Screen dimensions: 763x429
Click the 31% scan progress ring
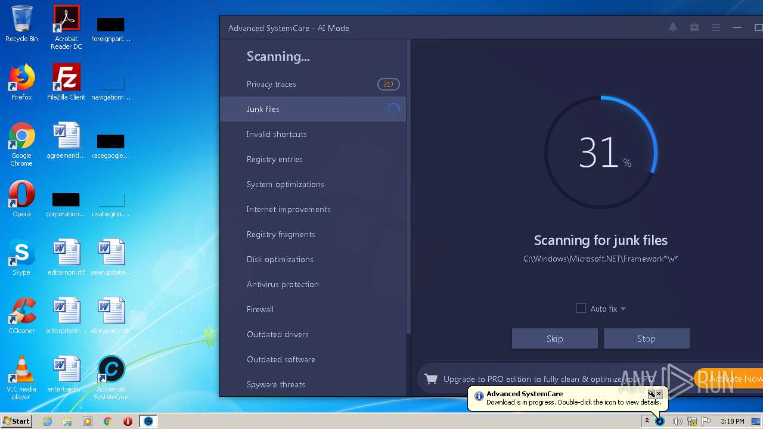(601, 153)
